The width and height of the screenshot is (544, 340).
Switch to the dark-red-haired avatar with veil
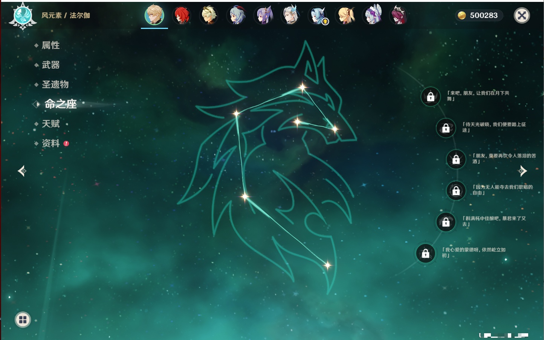tap(399, 15)
